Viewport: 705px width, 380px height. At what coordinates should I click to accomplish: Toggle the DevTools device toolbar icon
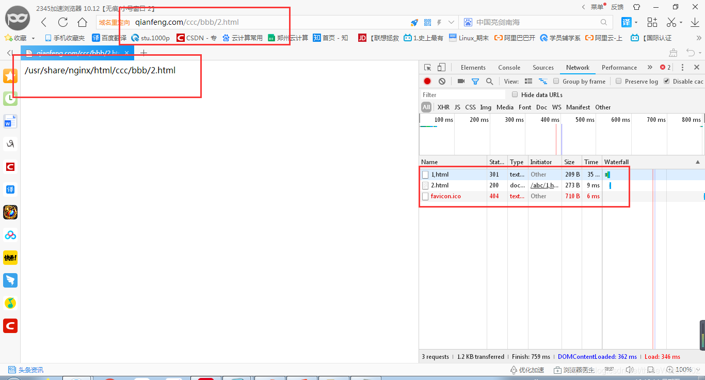[x=441, y=68]
